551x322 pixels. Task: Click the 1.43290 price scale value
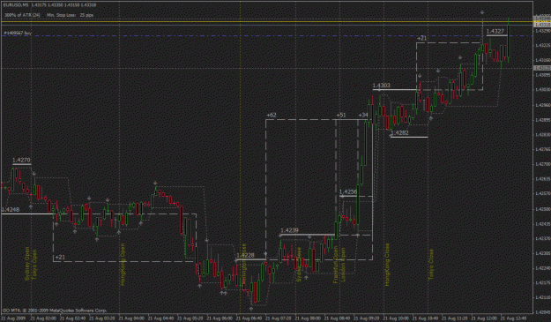[542, 31]
